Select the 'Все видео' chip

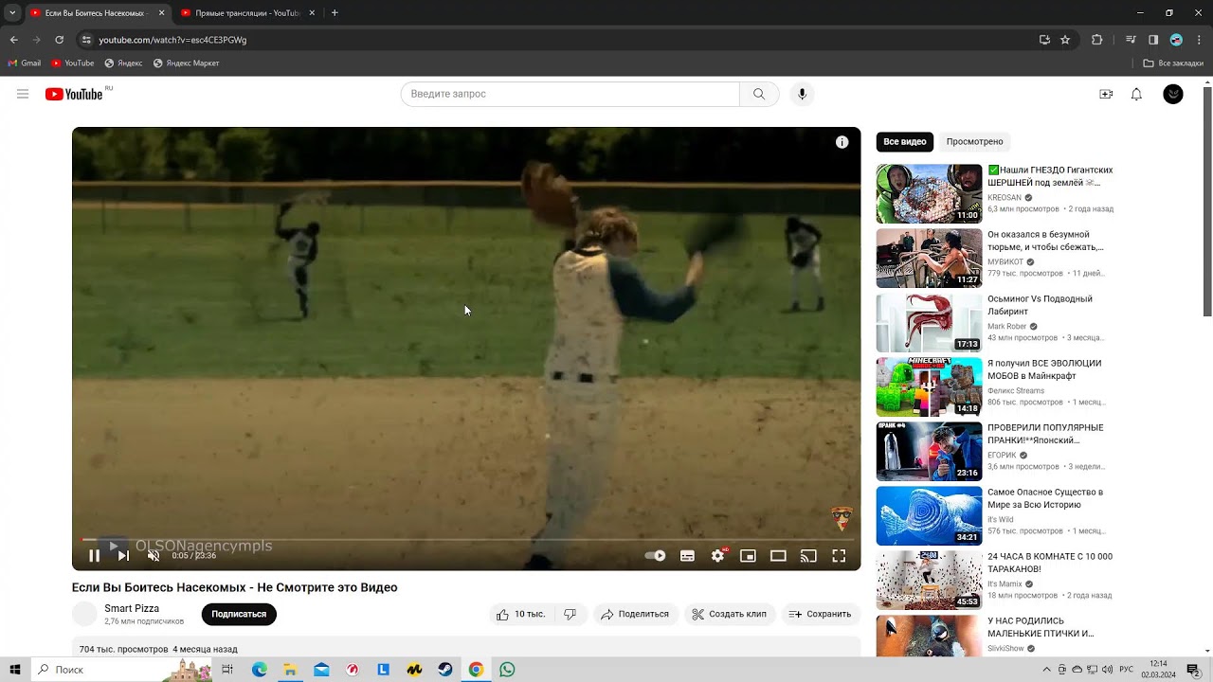905,142
